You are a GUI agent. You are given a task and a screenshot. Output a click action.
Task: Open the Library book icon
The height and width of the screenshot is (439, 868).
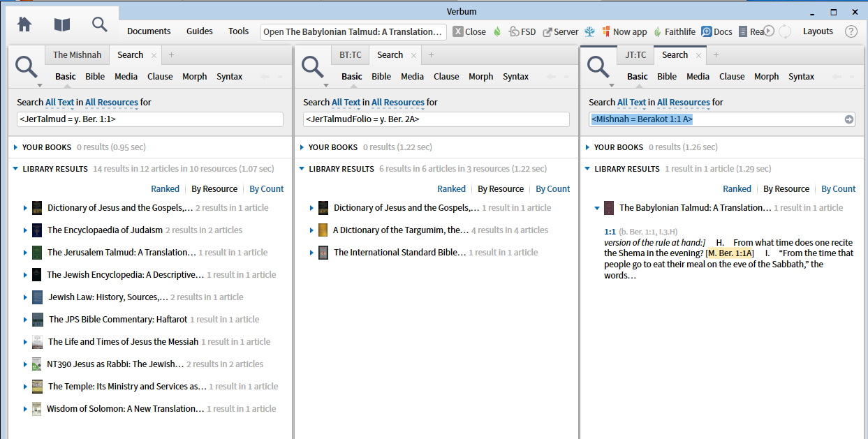(62, 24)
